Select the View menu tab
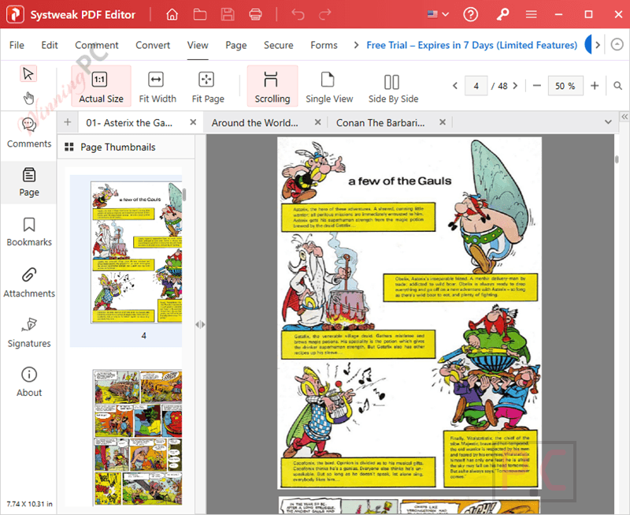The image size is (630, 515). click(x=198, y=45)
